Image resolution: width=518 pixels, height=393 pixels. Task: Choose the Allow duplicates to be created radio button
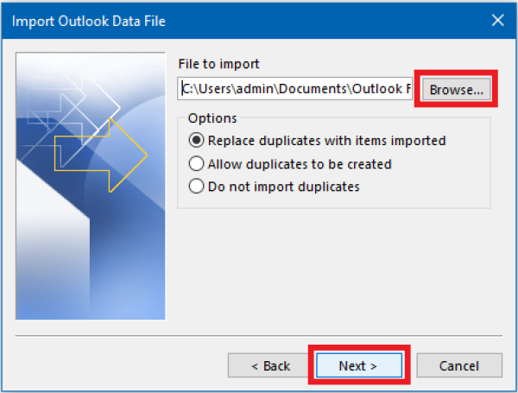[x=196, y=163]
